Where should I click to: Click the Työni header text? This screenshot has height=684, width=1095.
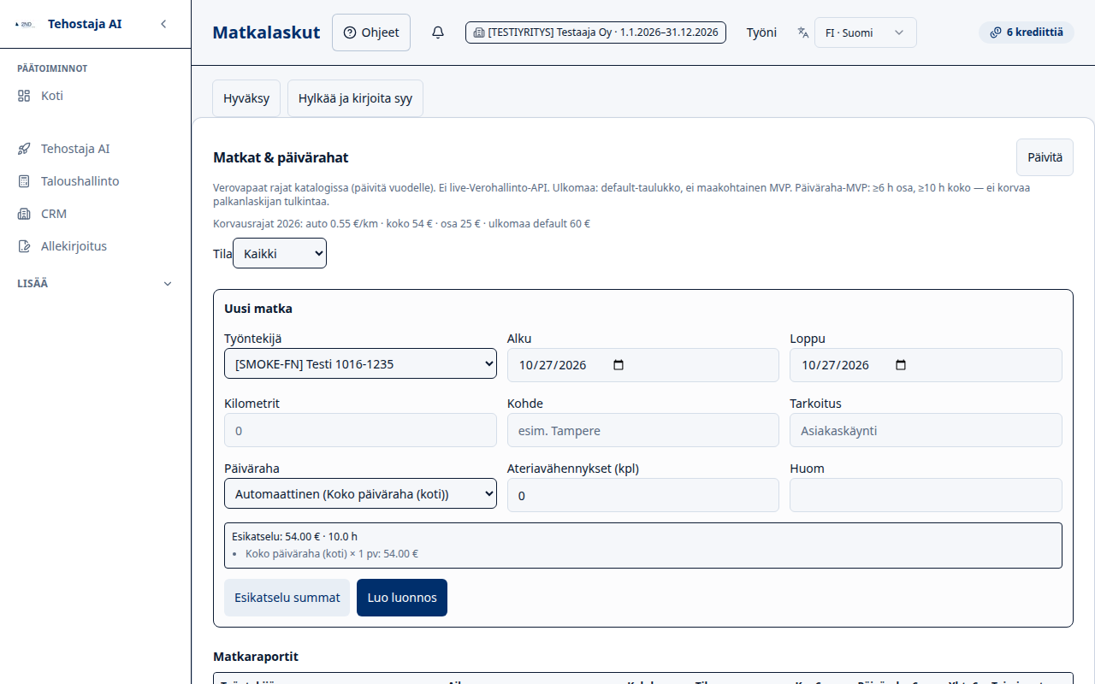tap(761, 32)
